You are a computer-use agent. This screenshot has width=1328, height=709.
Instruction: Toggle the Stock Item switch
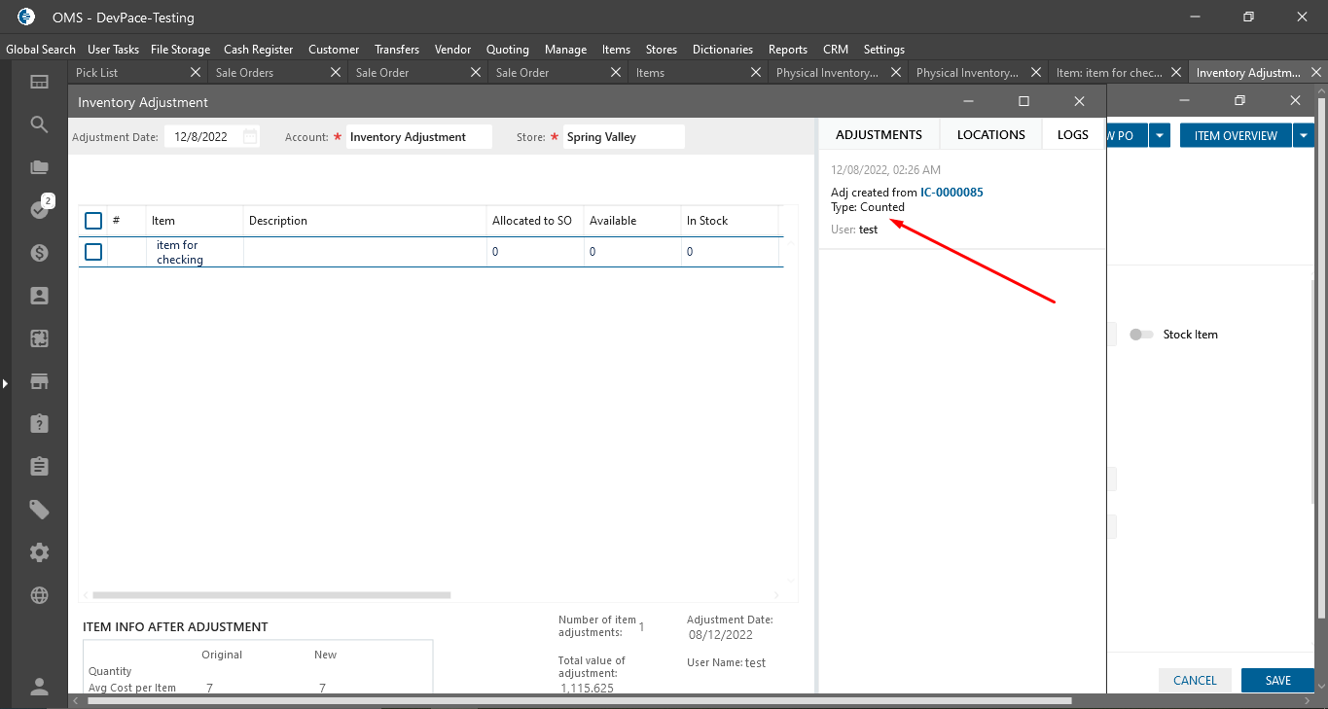[1140, 335]
